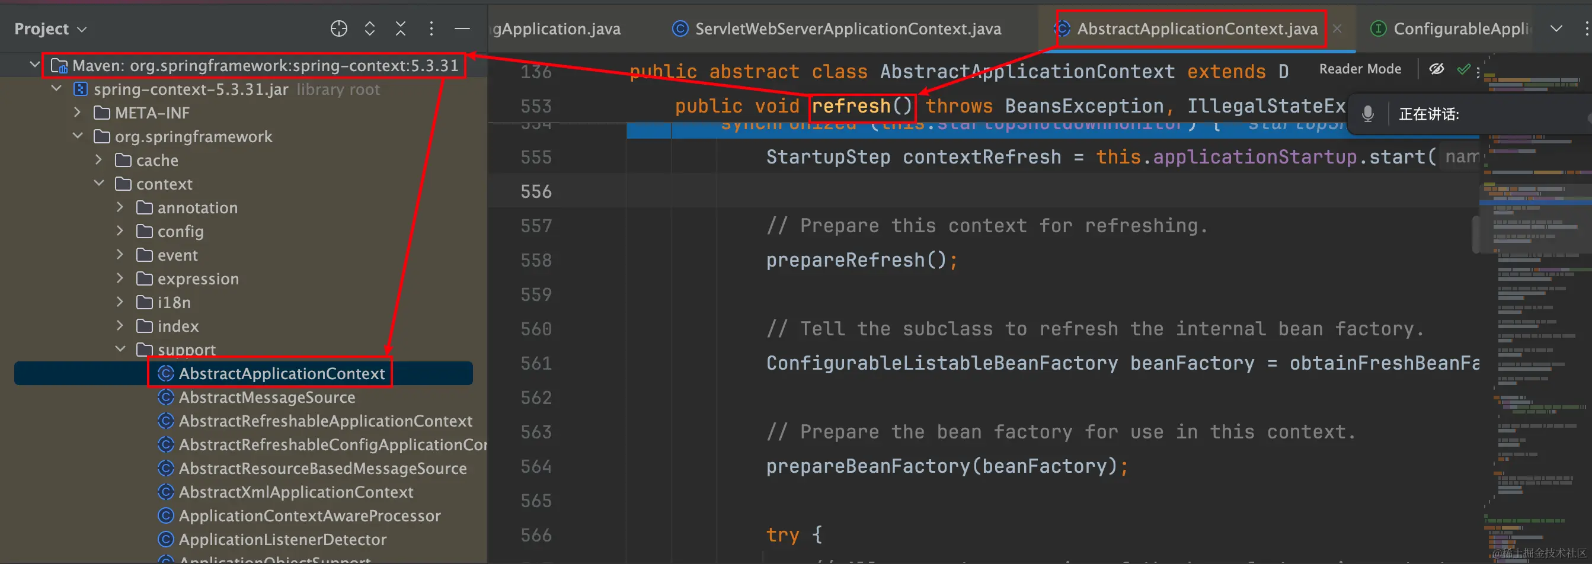Image resolution: width=1592 pixels, height=564 pixels.
Task: Expand the expression folder
Action: click(120, 278)
